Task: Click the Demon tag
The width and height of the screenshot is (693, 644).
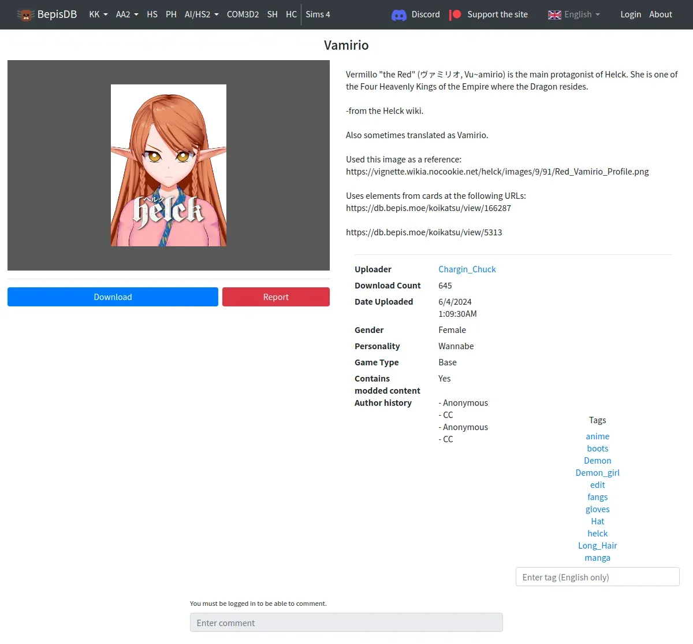Action: (x=598, y=461)
